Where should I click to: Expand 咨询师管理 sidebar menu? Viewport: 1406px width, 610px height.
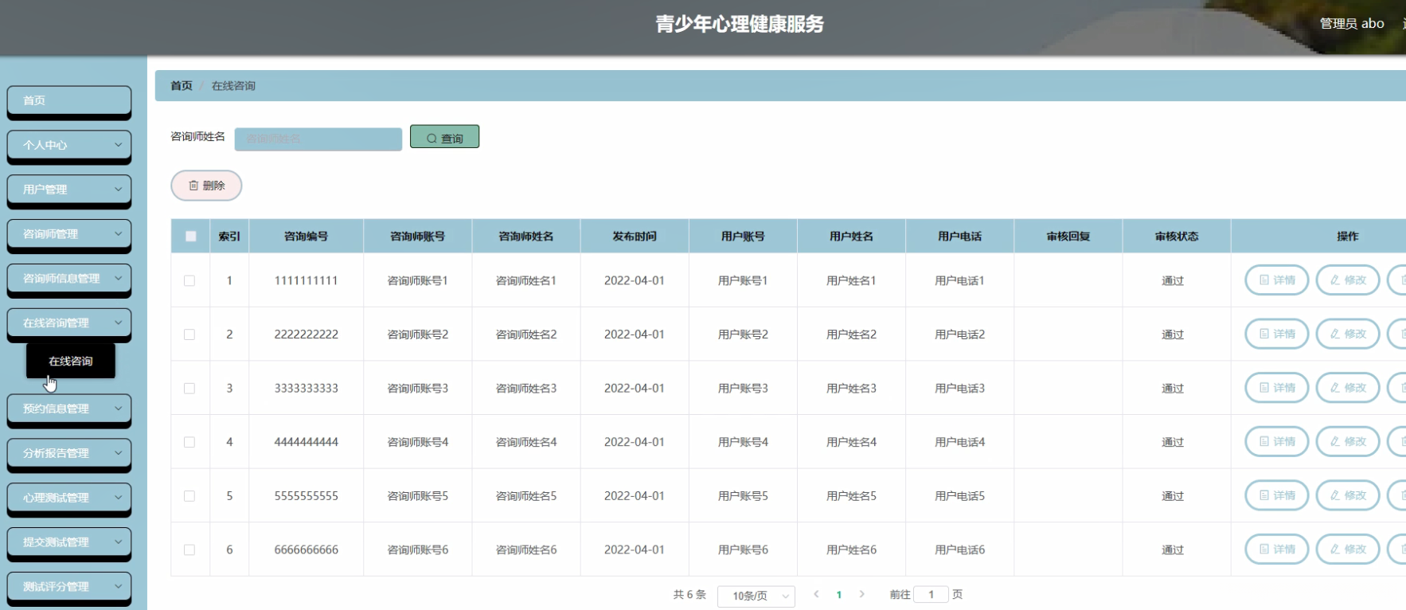pos(69,234)
